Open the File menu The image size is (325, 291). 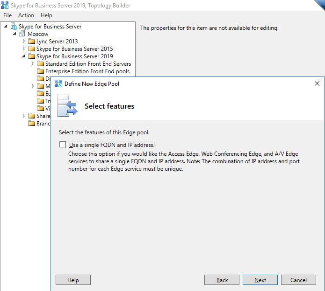[7, 15]
